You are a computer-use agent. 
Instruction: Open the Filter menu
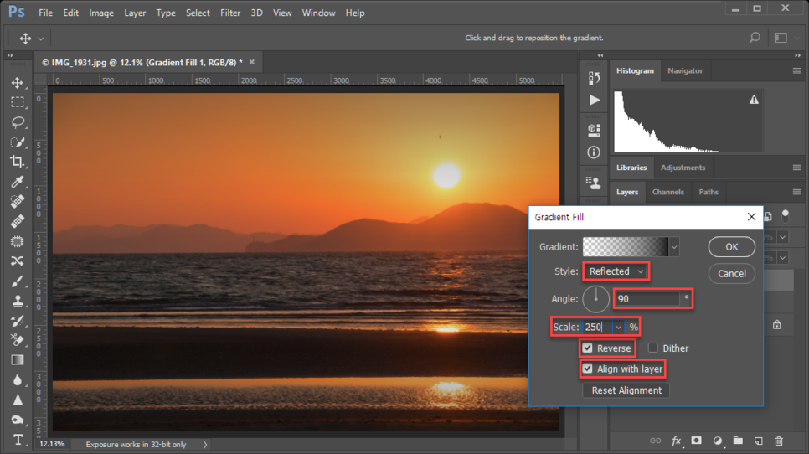(x=230, y=13)
